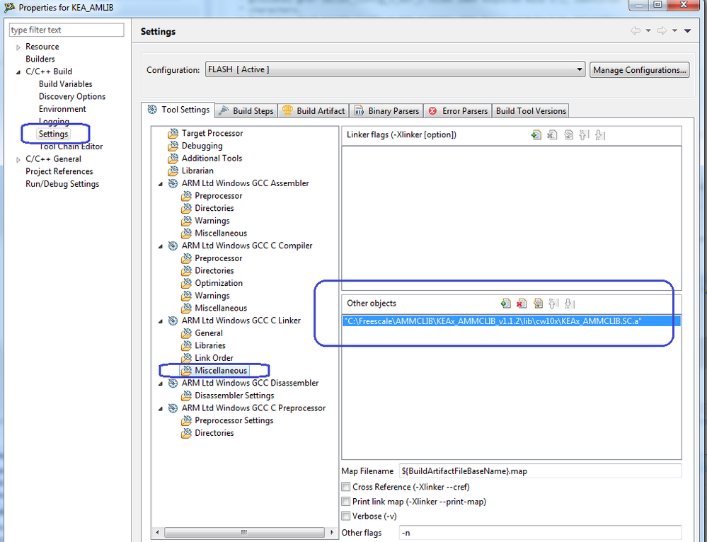
Task: Enable Print link map checkbox
Action: (x=346, y=502)
